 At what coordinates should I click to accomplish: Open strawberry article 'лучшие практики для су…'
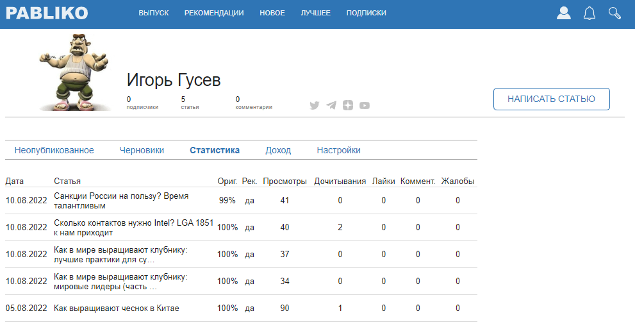(x=120, y=255)
